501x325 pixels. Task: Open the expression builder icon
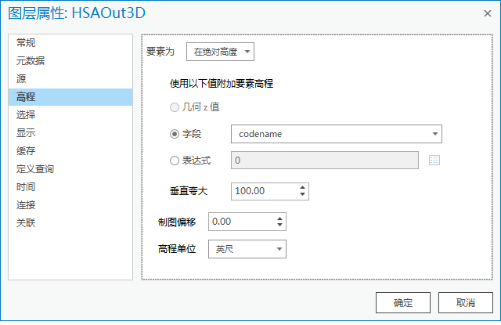click(x=435, y=161)
